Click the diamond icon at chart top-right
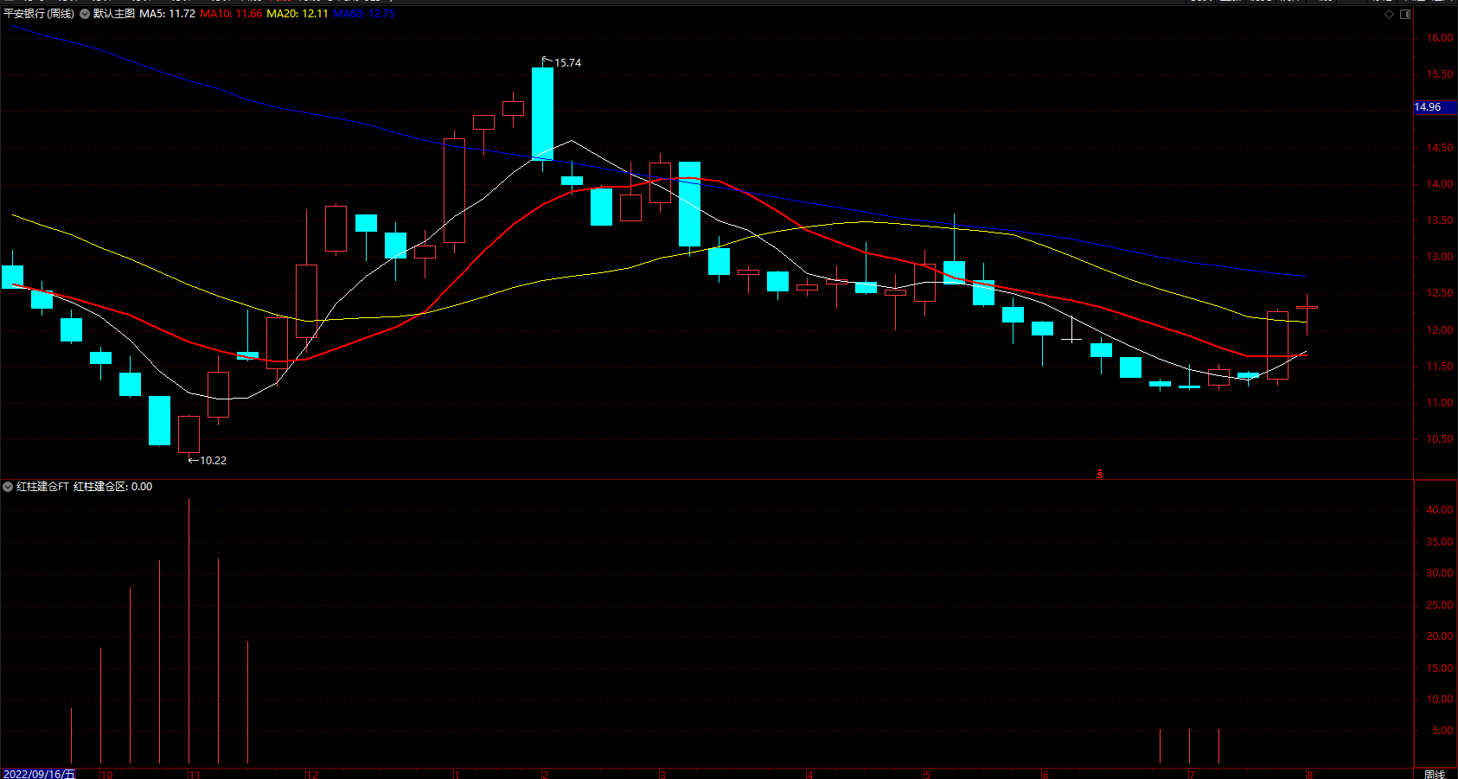 (1390, 14)
